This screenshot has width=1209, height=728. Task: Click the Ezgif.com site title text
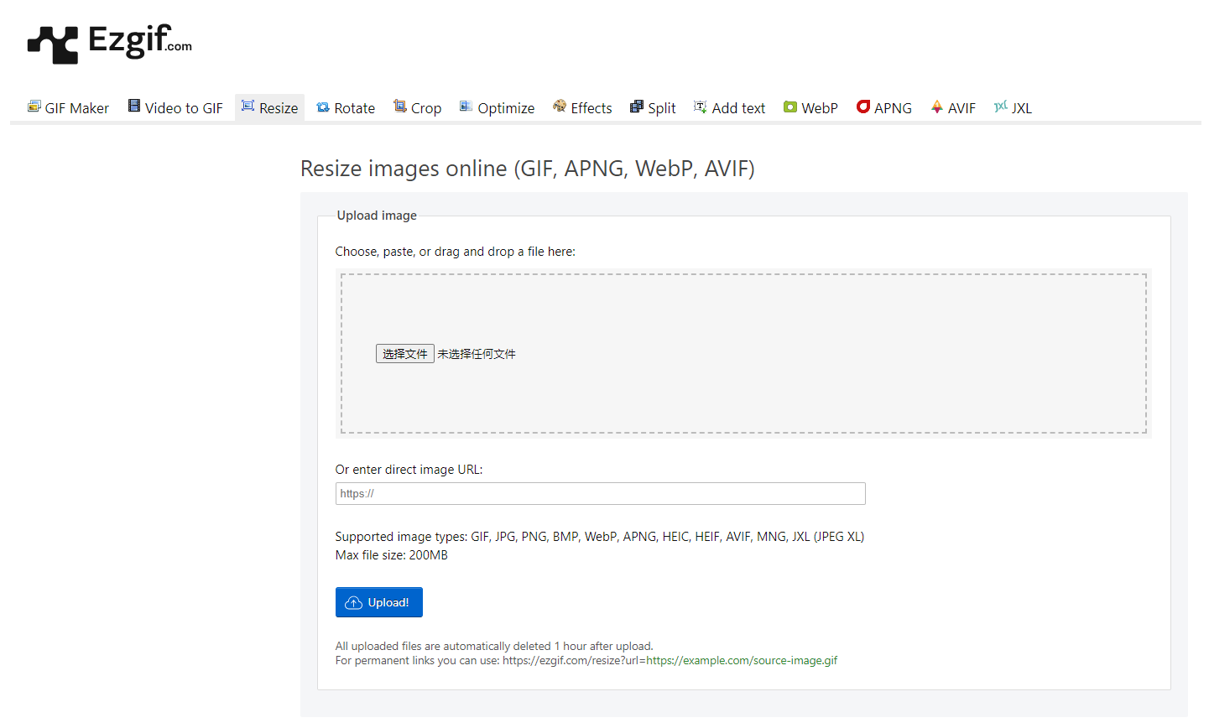click(x=139, y=40)
